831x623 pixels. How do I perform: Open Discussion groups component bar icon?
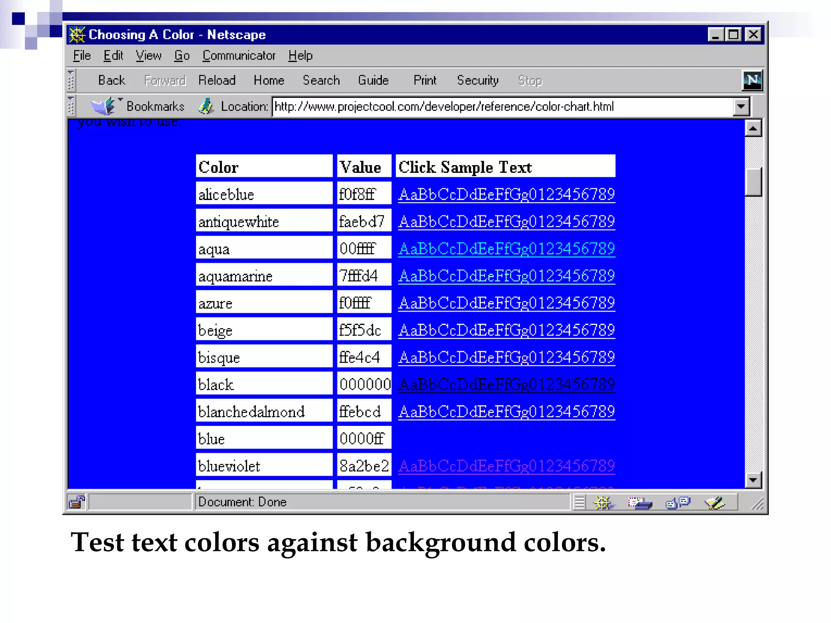click(678, 503)
